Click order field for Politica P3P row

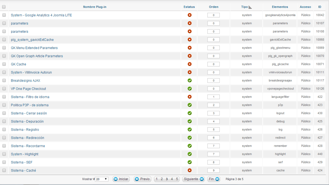pos(214,105)
